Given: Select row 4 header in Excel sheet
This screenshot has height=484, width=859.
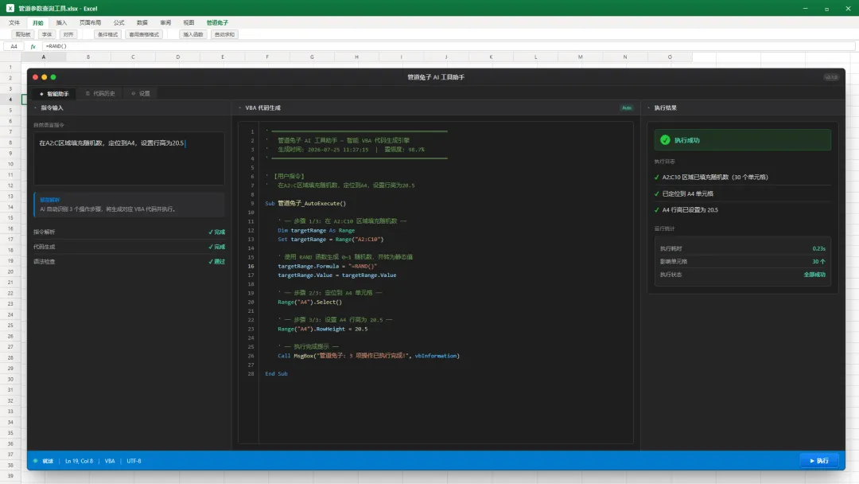Looking at the screenshot, I should point(10,100).
